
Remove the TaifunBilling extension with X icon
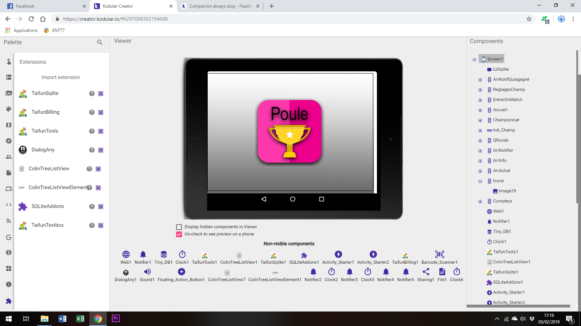[x=101, y=112]
